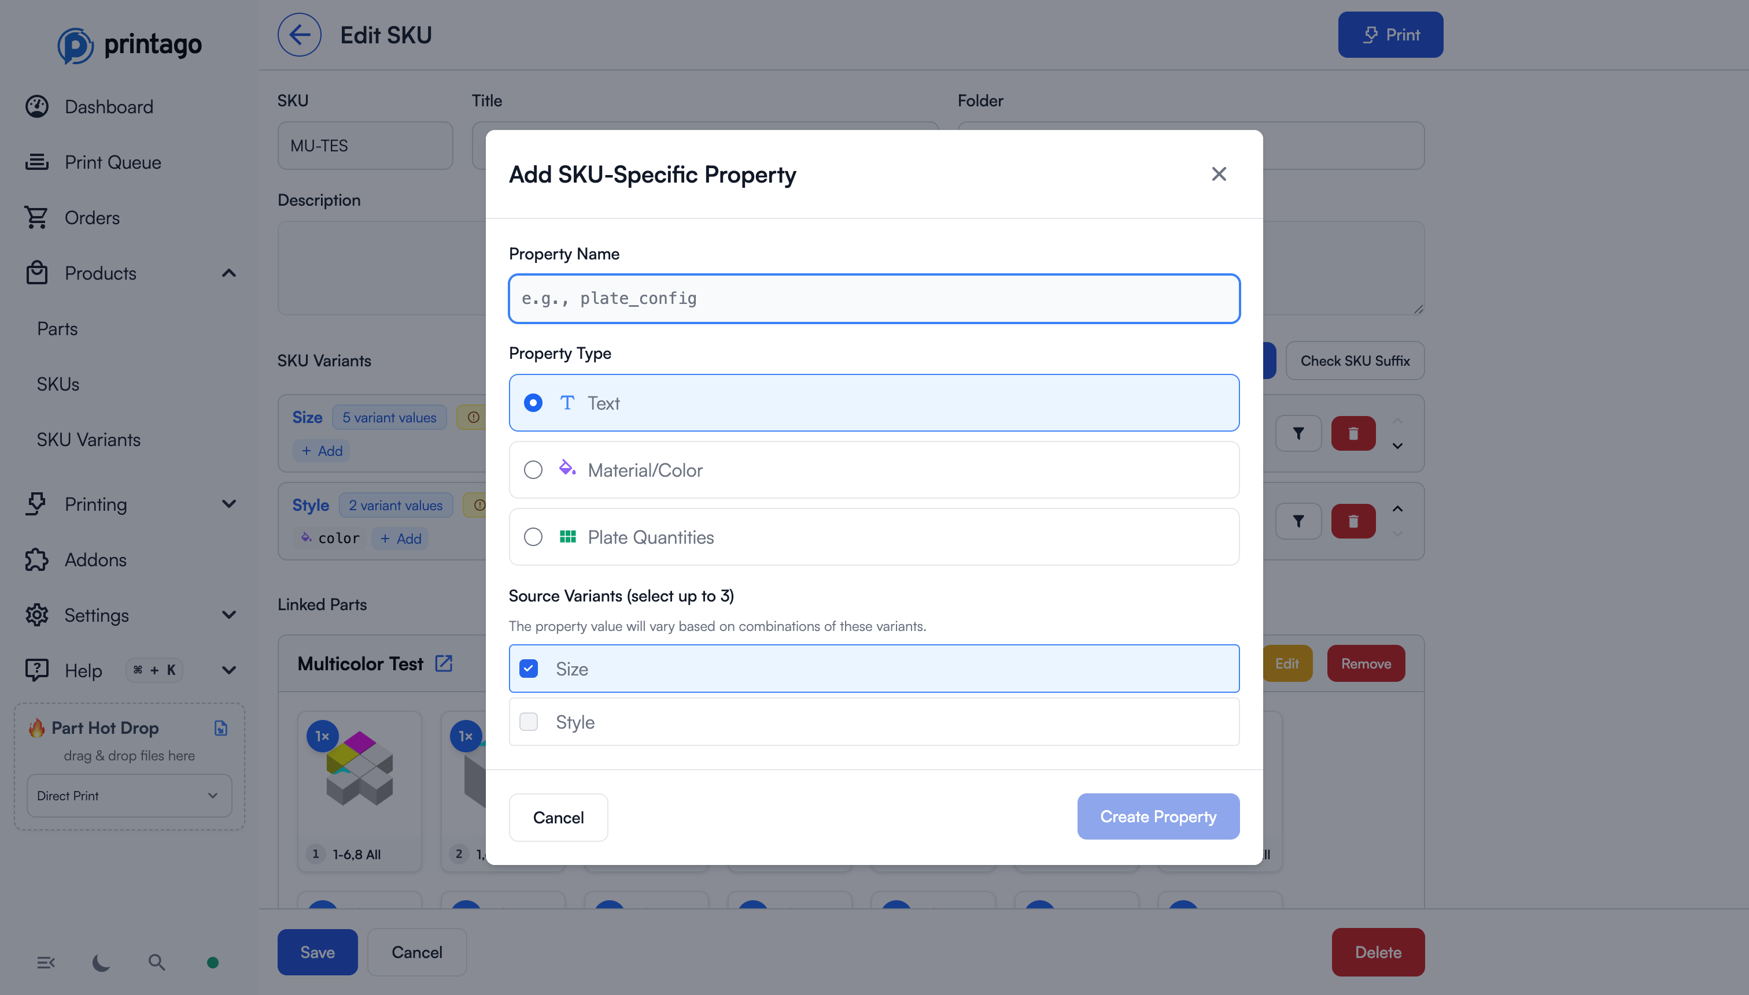This screenshot has width=1749, height=995.
Task: Cancel the Add SKU-Specific Property dialog
Action: coord(558,817)
